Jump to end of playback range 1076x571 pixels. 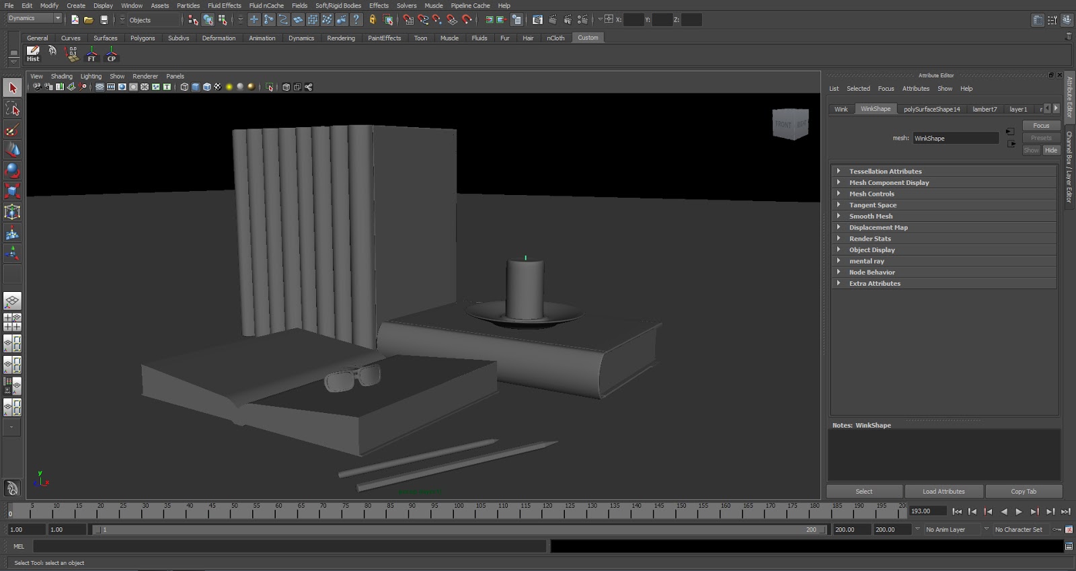(x=1065, y=512)
